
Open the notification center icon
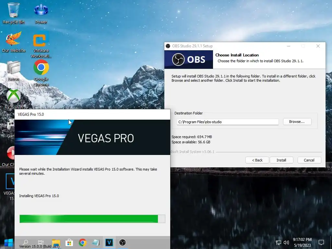[321, 243]
